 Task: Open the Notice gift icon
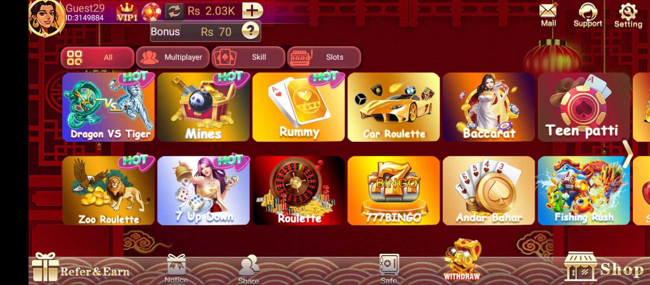pyautogui.click(x=176, y=264)
